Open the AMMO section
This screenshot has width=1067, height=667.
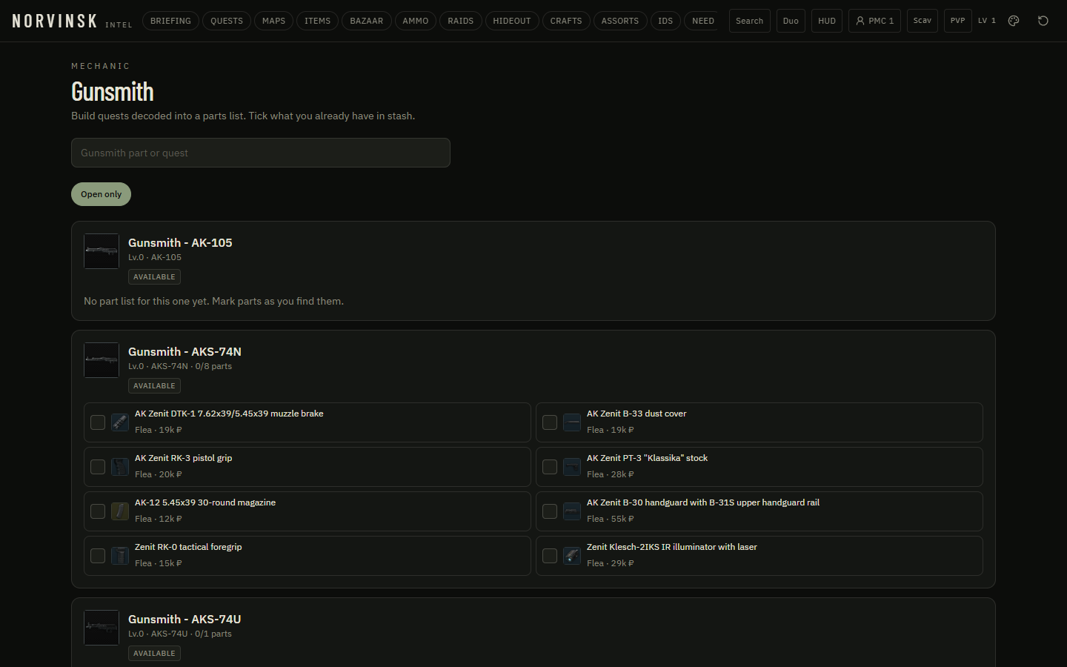(x=416, y=21)
